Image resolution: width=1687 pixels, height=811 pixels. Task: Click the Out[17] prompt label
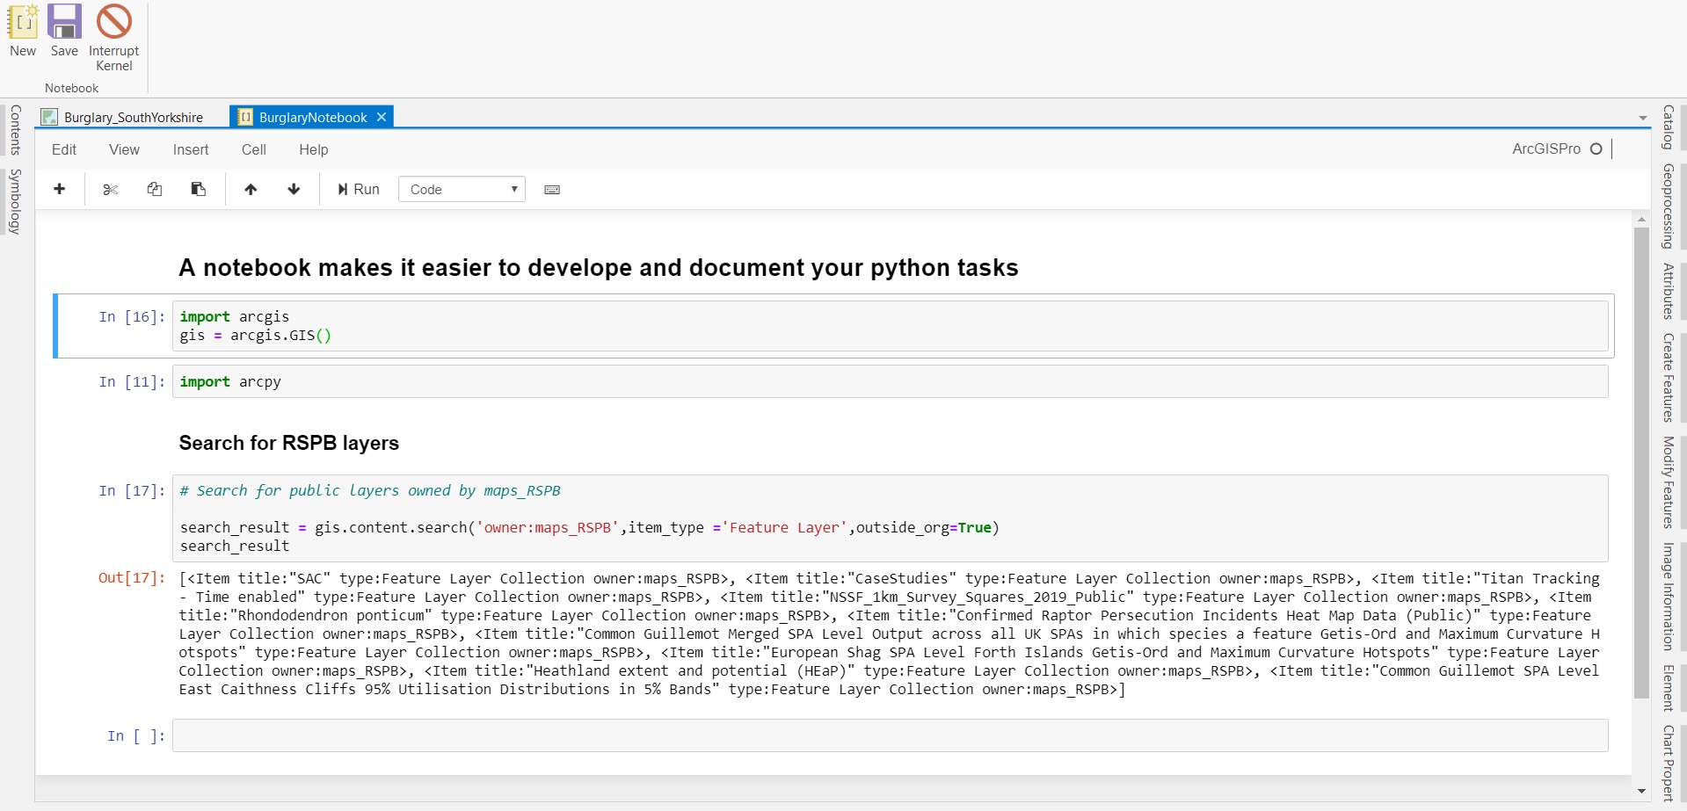132,578
